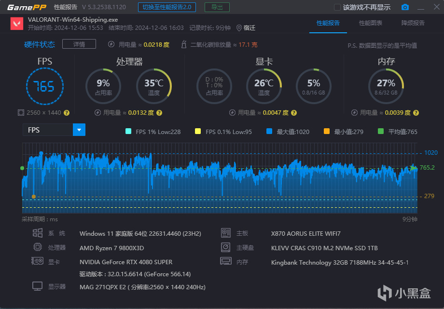
Task: Click the CPU chip icon beside 处理器
Action: [x=37, y=247]
